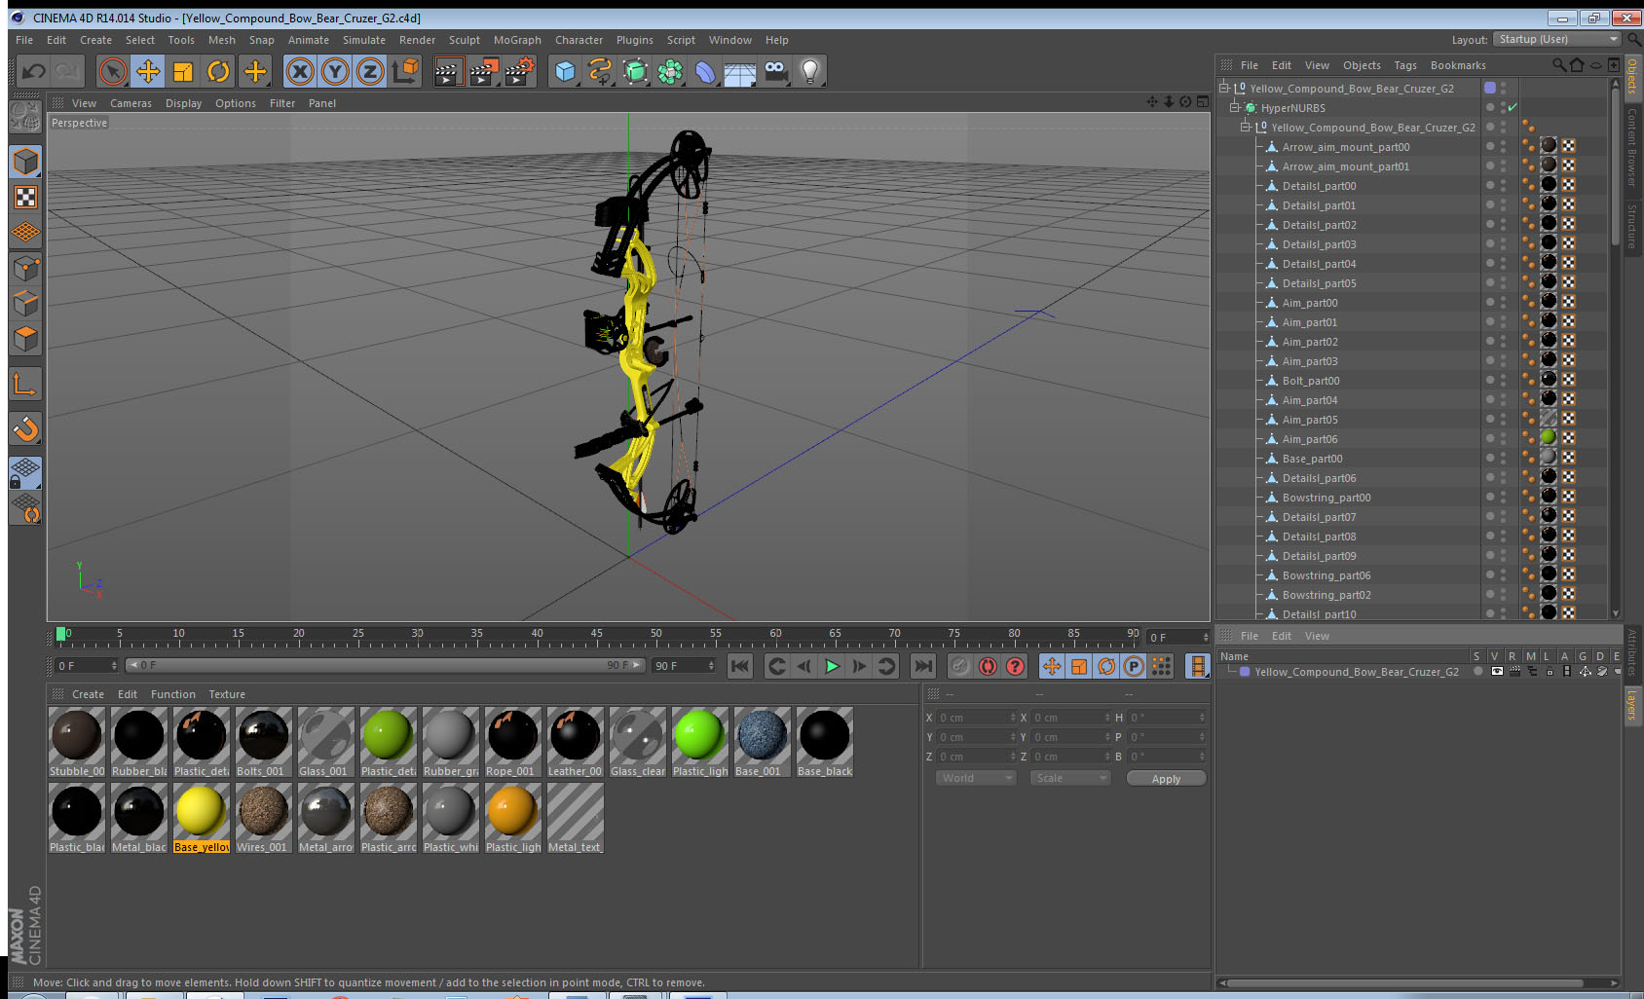The width and height of the screenshot is (1644, 999).
Task: Open the Scale mode dropdown
Action: [1070, 778]
